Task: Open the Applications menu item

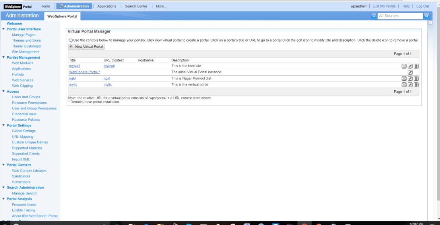Action: click(107, 6)
